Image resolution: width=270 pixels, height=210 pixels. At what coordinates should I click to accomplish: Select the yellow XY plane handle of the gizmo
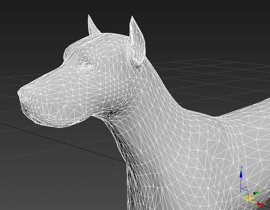point(248,199)
